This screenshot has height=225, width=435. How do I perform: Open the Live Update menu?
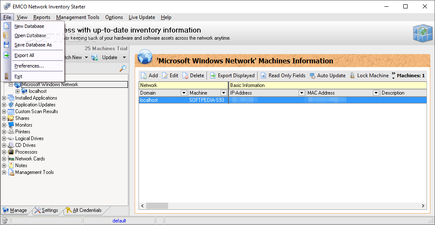tap(142, 17)
